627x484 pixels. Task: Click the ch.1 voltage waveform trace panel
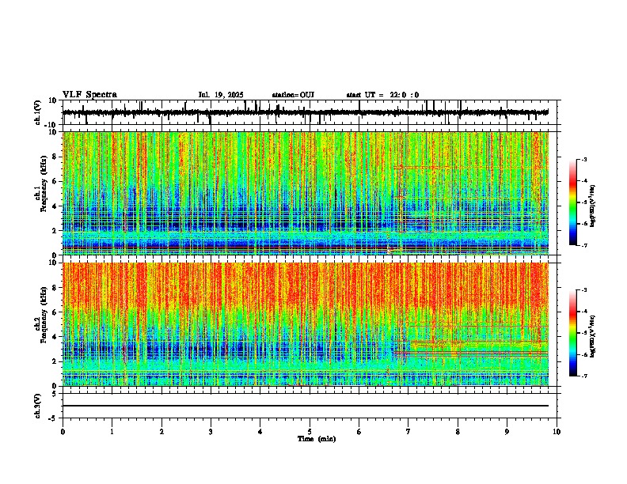point(310,112)
